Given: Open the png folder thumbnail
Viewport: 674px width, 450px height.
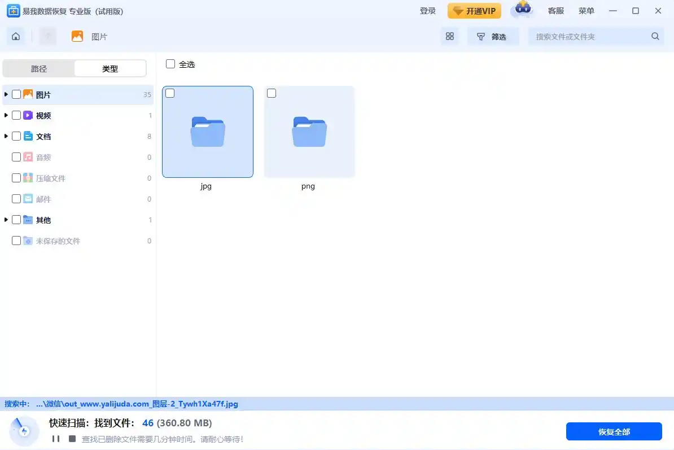Looking at the screenshot, I should point(309,132).
